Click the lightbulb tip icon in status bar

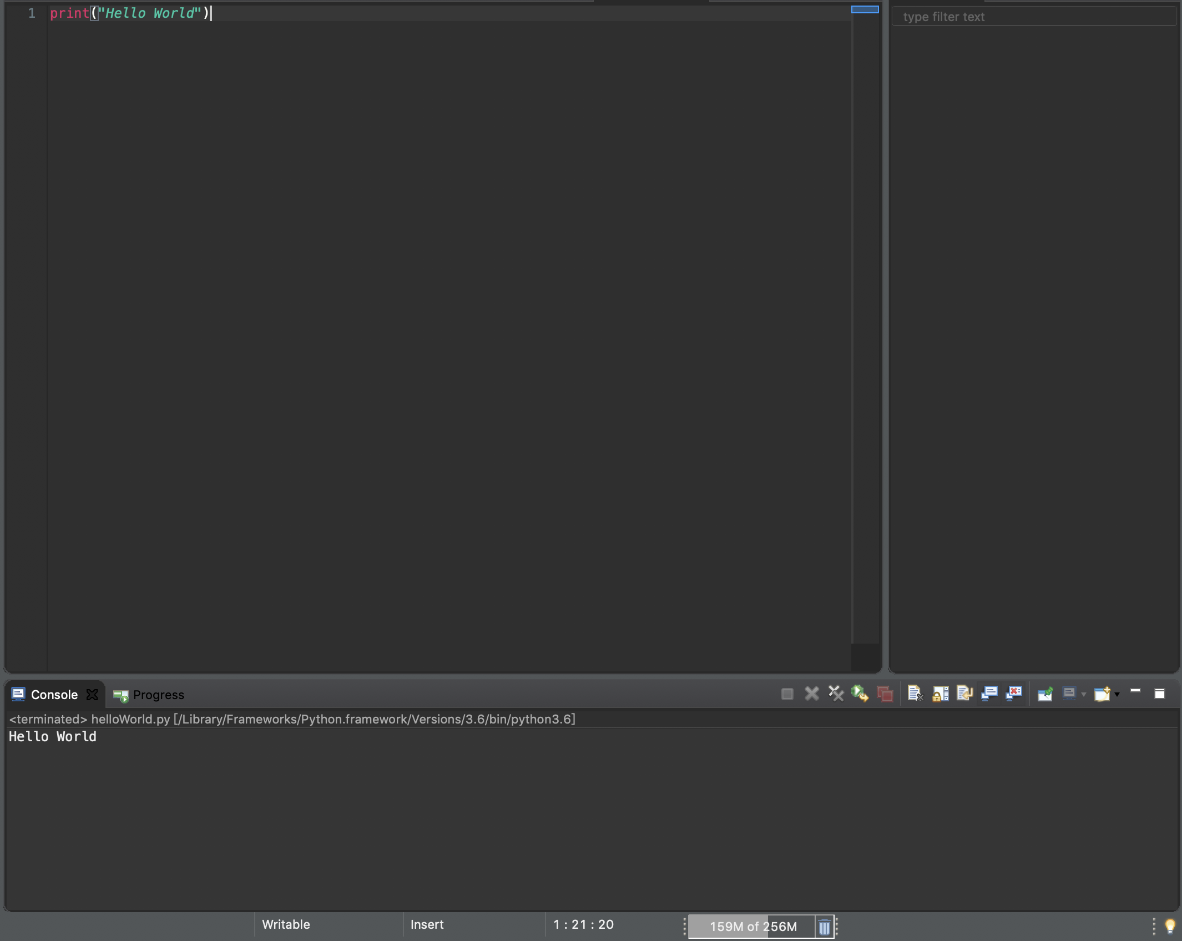1170,926
